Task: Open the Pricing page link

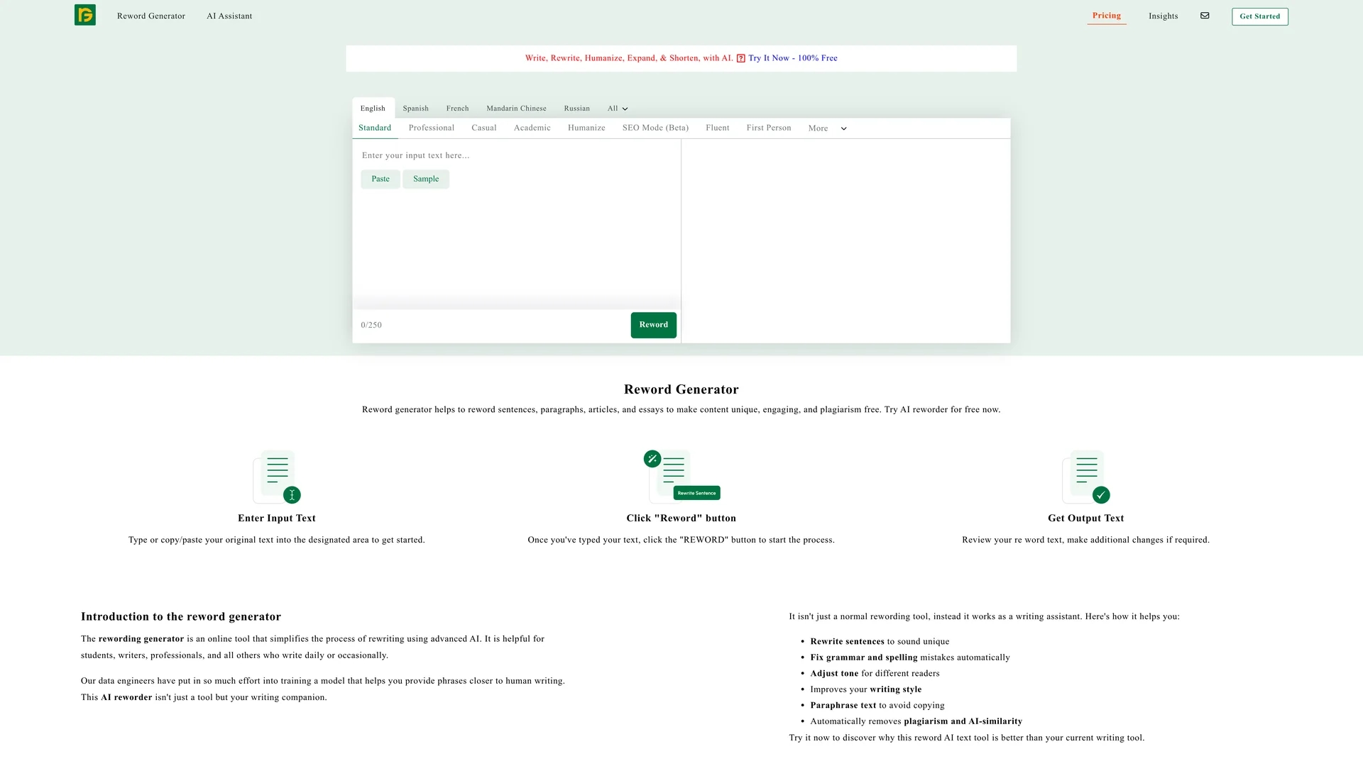Action: [1106, 16]
